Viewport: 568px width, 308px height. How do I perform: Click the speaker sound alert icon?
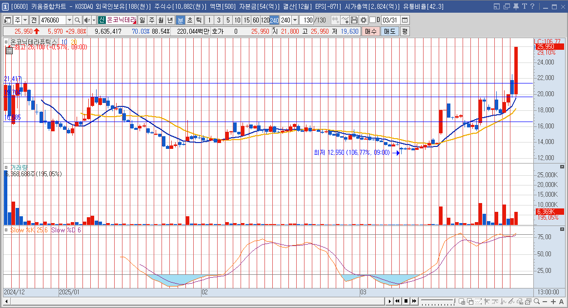click(x=87, y=21)
